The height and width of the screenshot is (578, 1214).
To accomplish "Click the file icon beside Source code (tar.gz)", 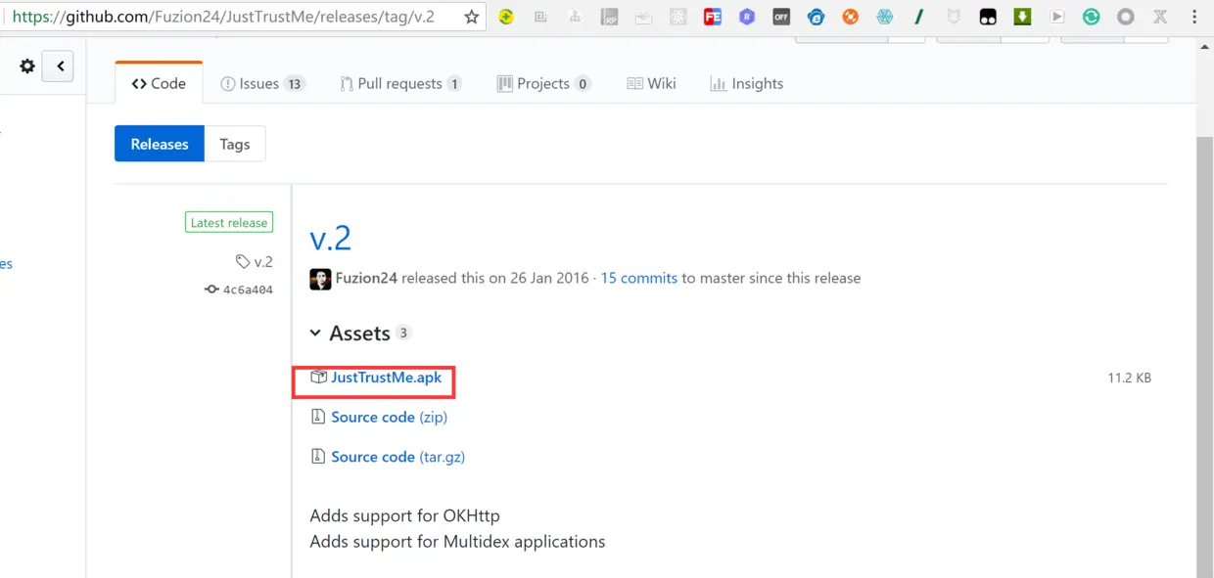I will click(317, 457).
